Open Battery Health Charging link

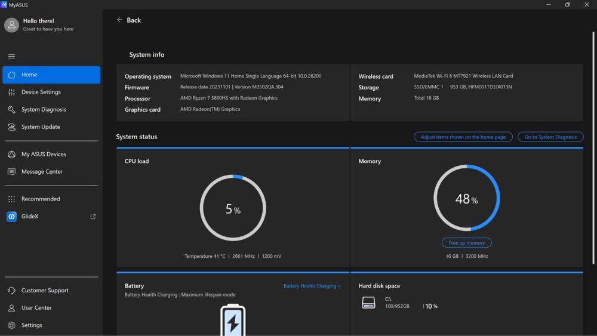click(x=312, y=286)
